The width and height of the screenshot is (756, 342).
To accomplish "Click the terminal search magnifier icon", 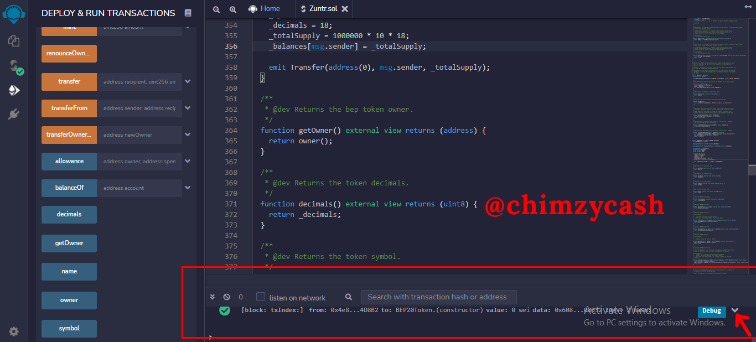I will [x=349, y=297].
